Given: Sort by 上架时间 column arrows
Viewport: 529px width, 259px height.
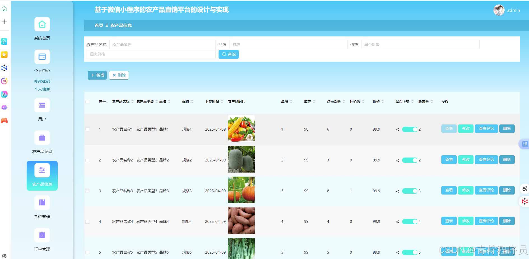Looking at the screenshot, I should [221, 101].
